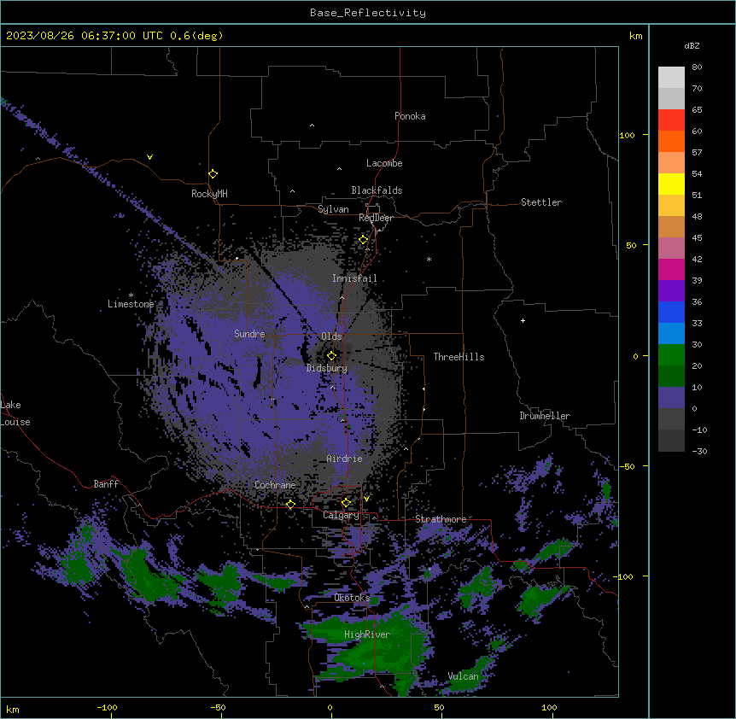Click the Stettler label
Screen dimensions: 736x719
coord(541,202)
